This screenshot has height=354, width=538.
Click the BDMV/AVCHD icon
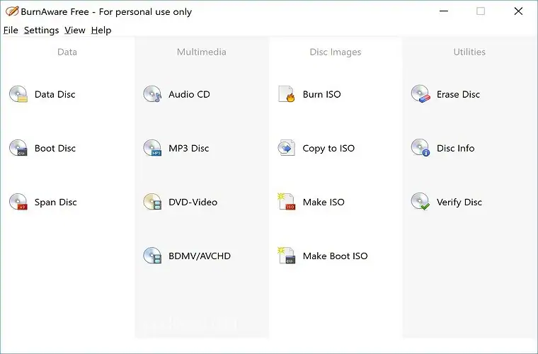(152, 256)
